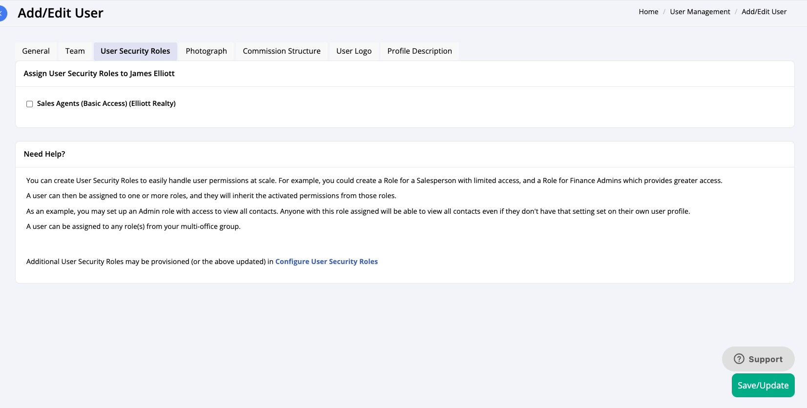Switch to Profile Description tab

click(420, 51)
